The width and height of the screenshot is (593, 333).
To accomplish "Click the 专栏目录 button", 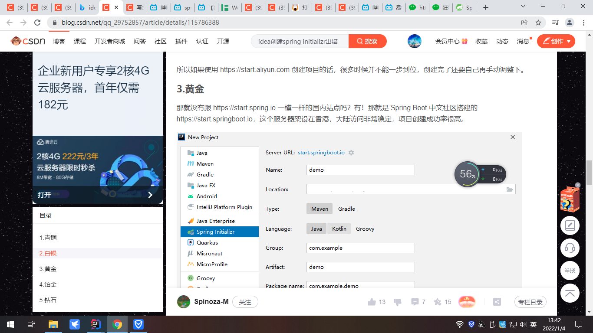I will (530, 302).
